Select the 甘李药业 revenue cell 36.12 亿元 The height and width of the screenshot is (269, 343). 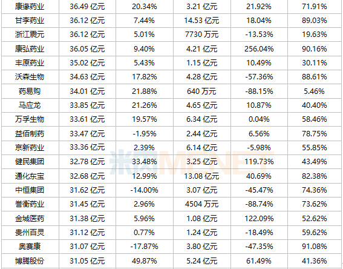87,21
